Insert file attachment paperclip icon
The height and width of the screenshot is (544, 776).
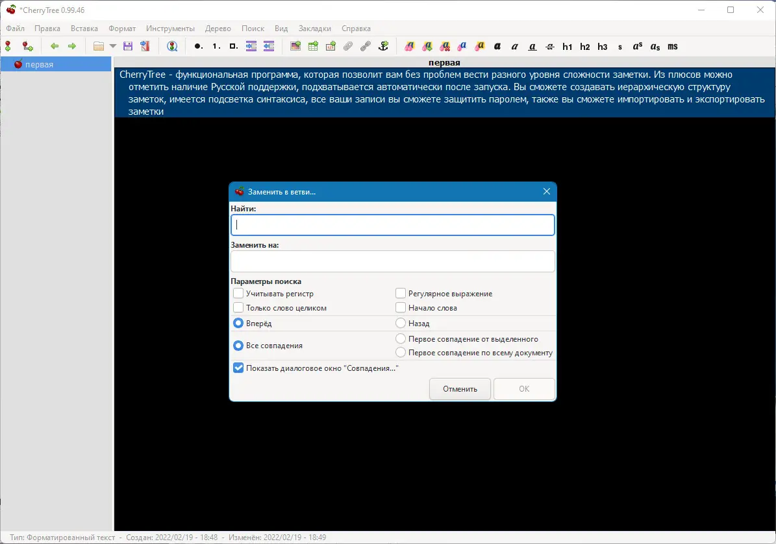348,47
